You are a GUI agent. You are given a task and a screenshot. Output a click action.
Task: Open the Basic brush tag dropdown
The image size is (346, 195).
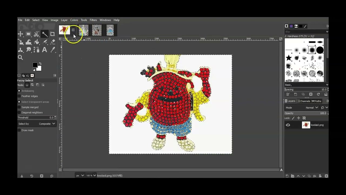[x=306, y=85]
